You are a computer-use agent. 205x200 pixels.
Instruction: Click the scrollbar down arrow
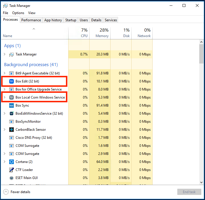pyautogui.click(x=201, y=182)
